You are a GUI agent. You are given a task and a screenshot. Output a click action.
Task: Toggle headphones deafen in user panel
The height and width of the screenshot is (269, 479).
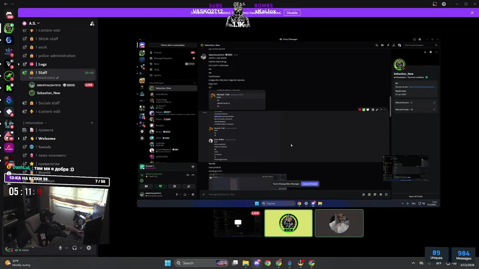pos(74,248)
